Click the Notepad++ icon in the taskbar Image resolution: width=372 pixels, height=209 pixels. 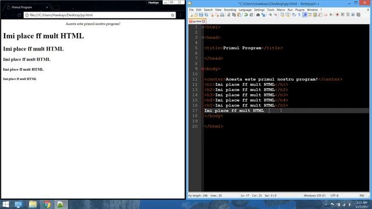[60, 204]
